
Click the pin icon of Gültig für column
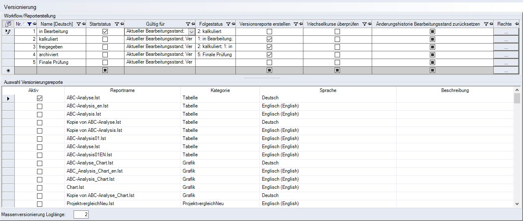click(193, 24)
